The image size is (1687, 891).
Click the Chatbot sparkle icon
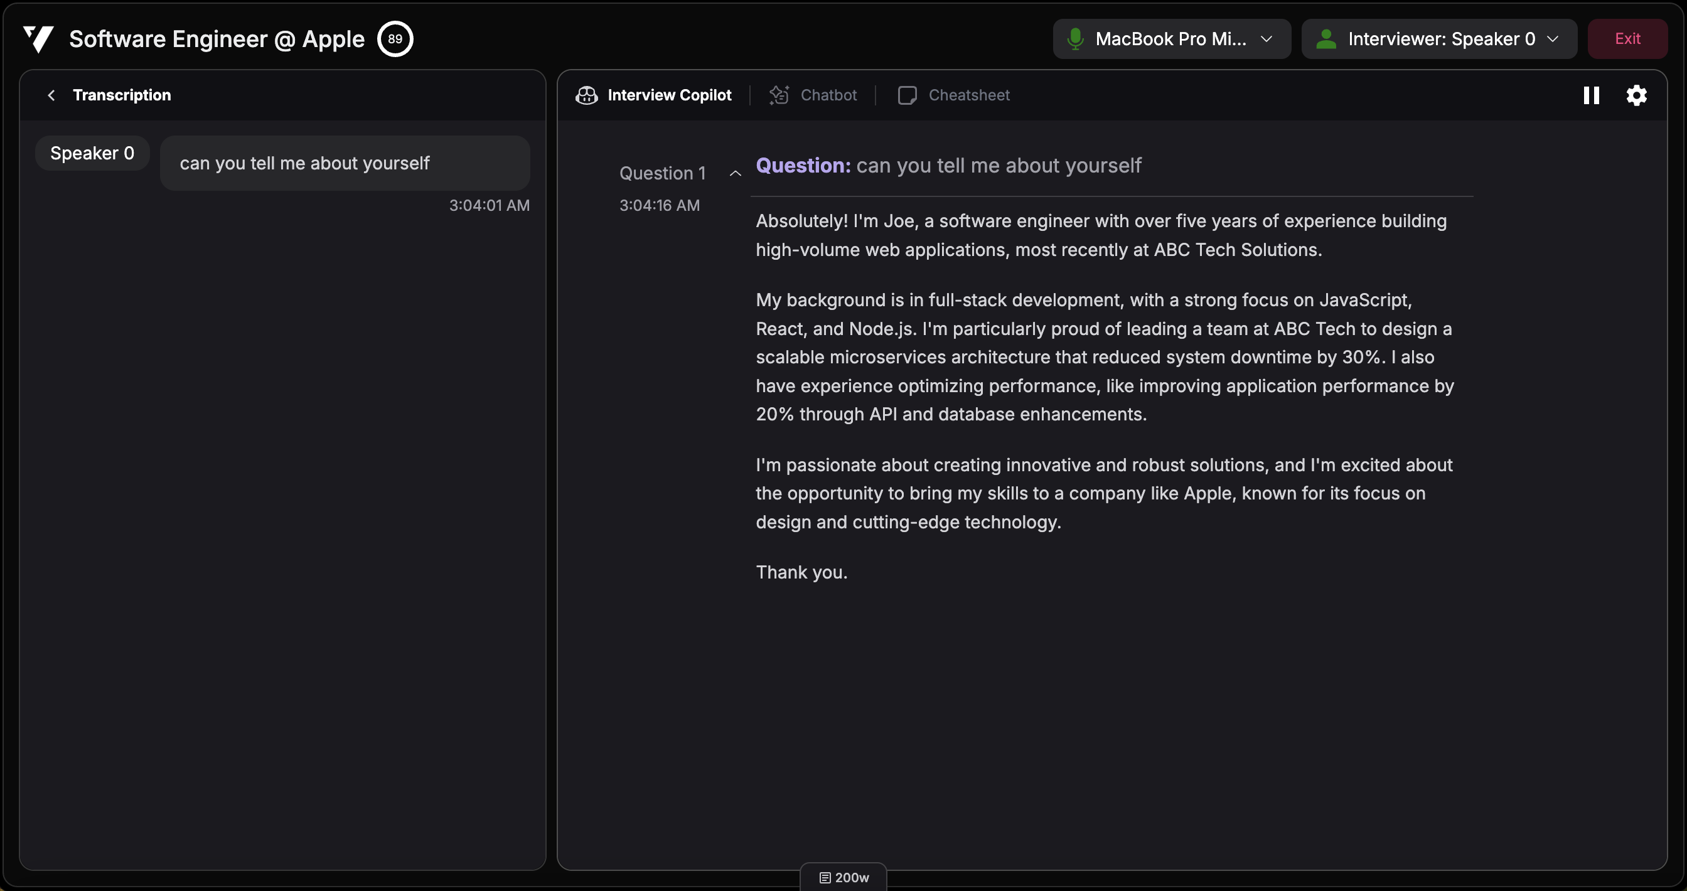coord(779,95)
